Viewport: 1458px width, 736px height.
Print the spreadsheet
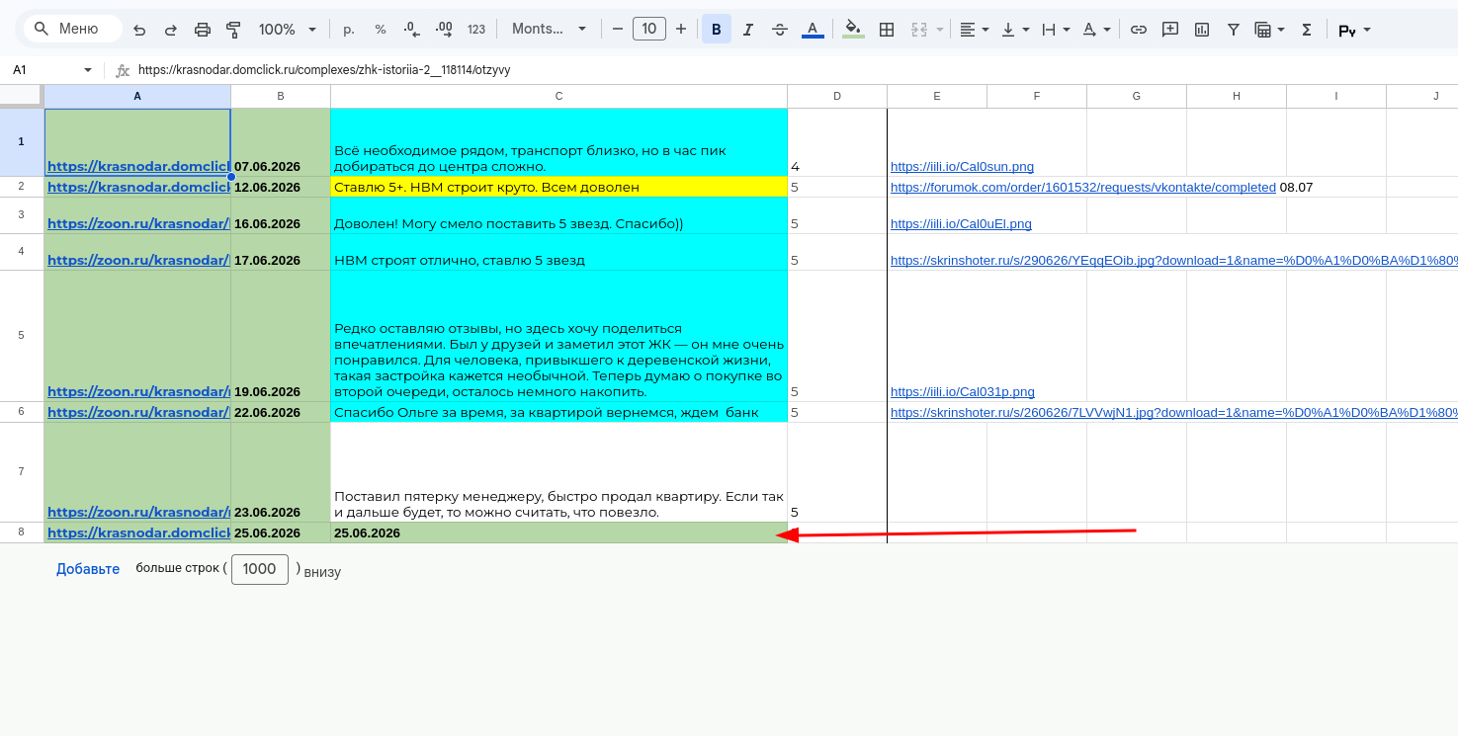(203, 30)
